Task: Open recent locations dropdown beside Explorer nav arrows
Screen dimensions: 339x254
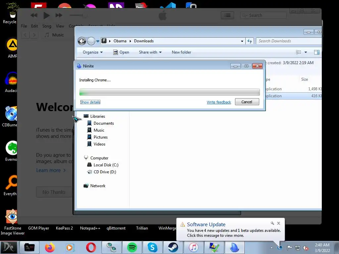Action: coord(98,41)
